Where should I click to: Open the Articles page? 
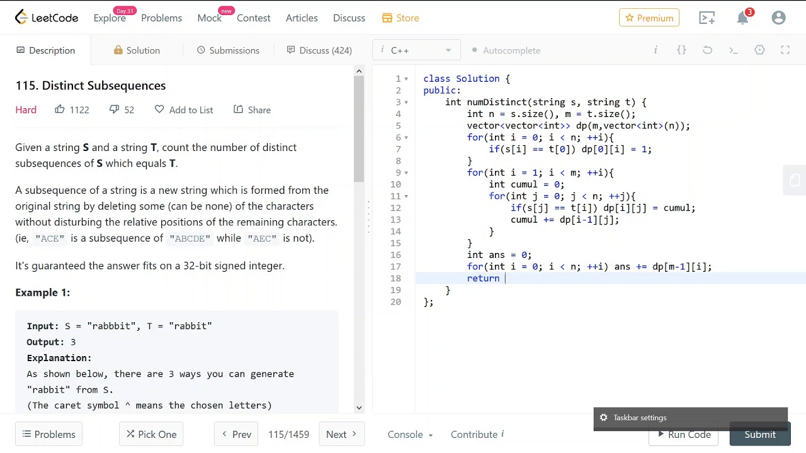[x=302, y=18]
